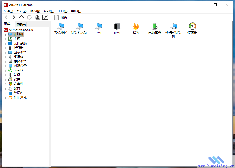Select 数据库 in the tree
The image size is (235, 168).
click(x=16, y=93)
